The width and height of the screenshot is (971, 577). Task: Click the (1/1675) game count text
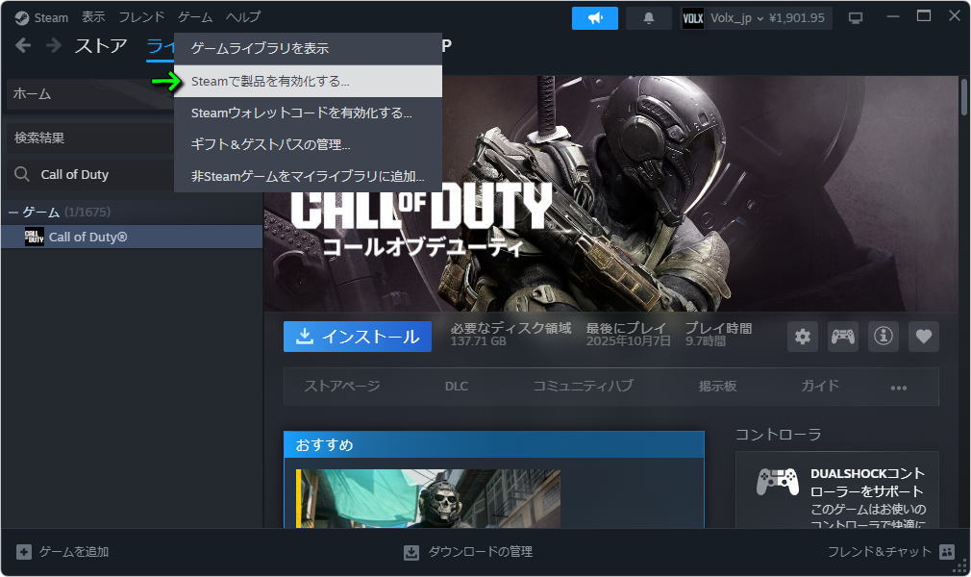tap(87, 213)
